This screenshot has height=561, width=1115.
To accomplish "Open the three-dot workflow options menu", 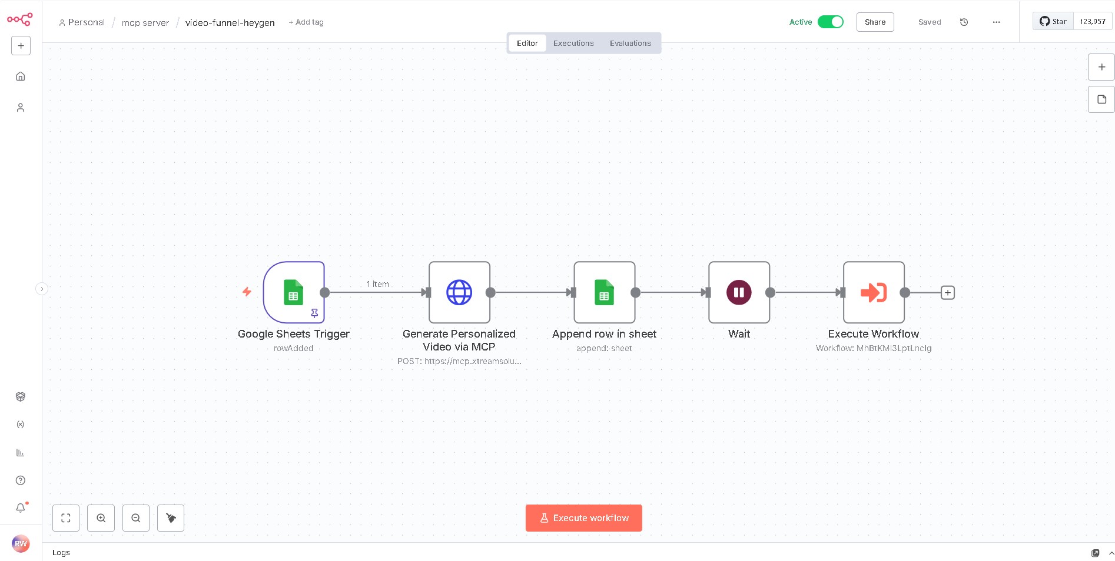I will [x=996, y=22].
